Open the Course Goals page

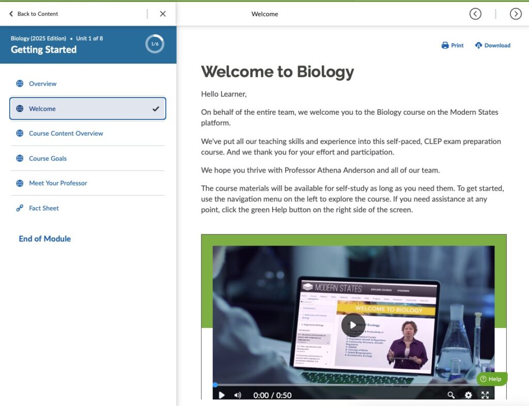(x=48, y=158)
